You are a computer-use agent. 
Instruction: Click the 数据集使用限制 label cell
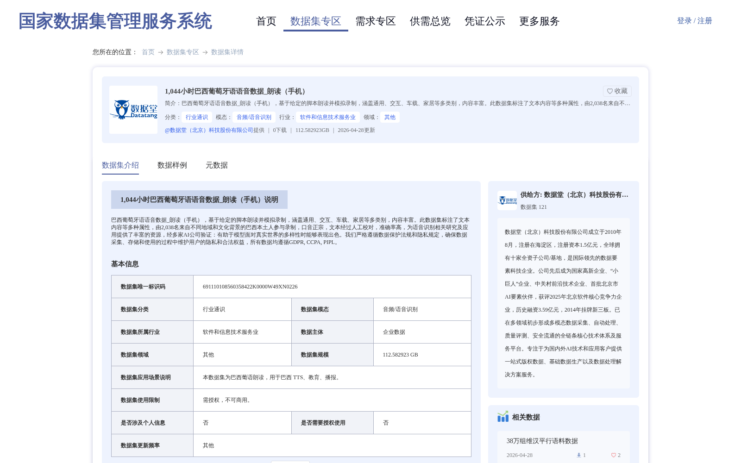(152, 400)
